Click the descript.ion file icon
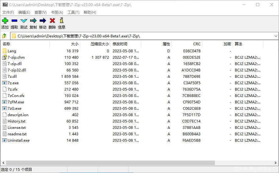The height and width of the screenshot is (173, 279). [x=5, y=115]
